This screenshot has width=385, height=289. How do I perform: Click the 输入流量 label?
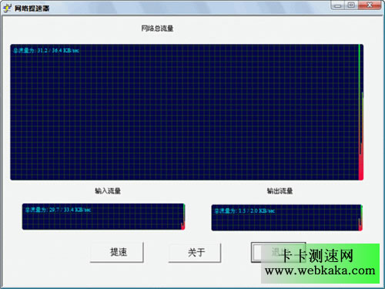coord(108,191)
